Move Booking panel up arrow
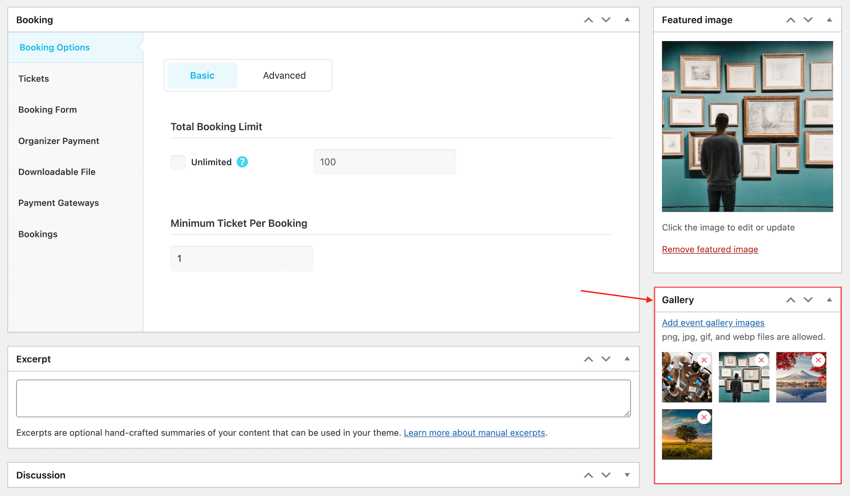Screen dimensions: 850x496 [588, 20]
